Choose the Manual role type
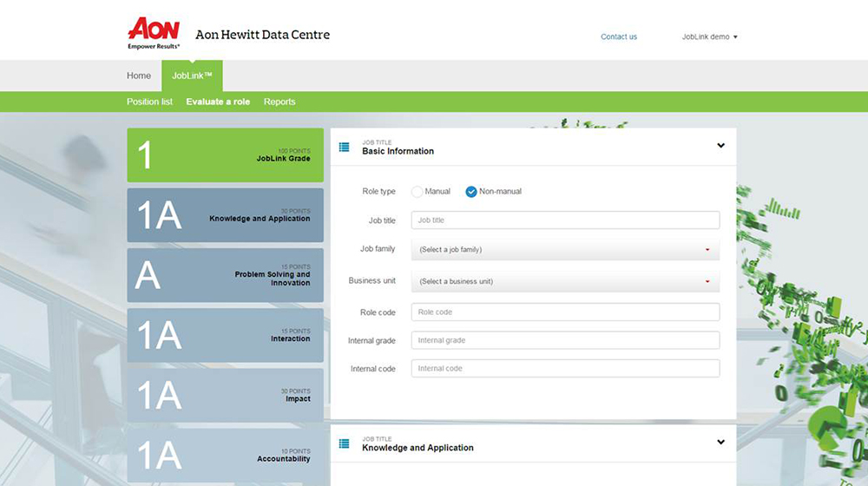Screen dimensions: 868x486 point(418,191)
